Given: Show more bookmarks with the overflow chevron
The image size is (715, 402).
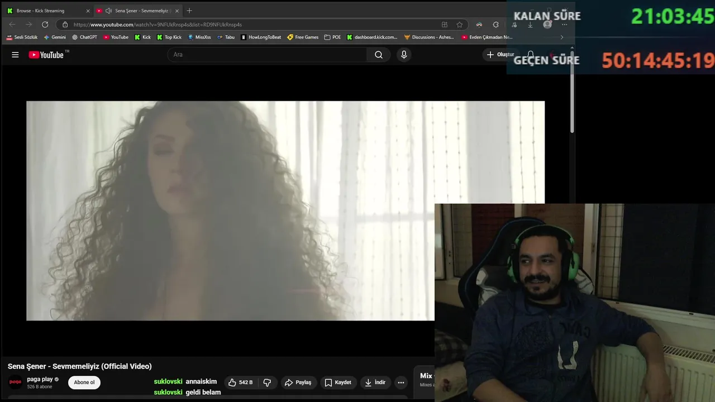Looking at the screenshot, I should (x=562, y=37).
